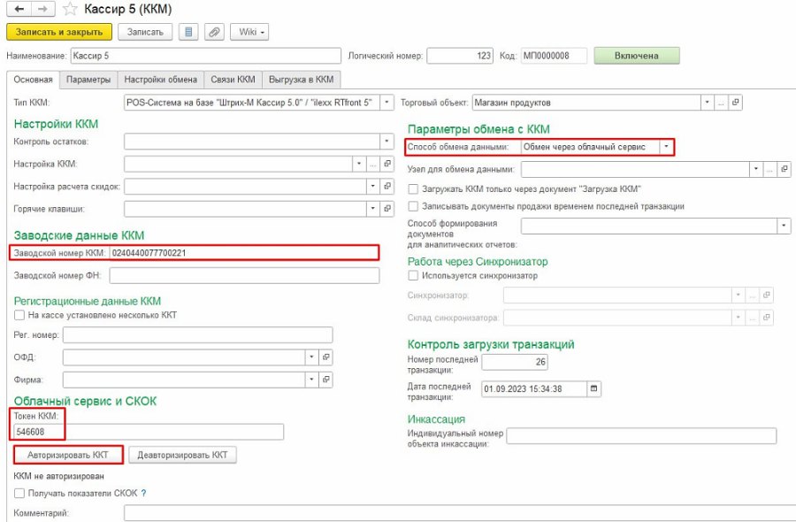Expand the Контроль остатков dropdown
Viewport: 796px width, 522px height.
pyautogui.click(x=387, y=142)
